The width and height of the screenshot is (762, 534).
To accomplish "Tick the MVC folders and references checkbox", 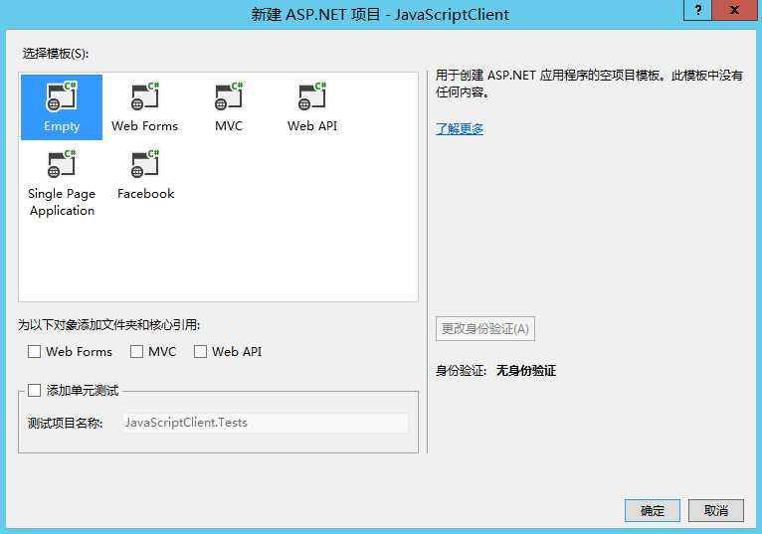I will tap(136, 351).
